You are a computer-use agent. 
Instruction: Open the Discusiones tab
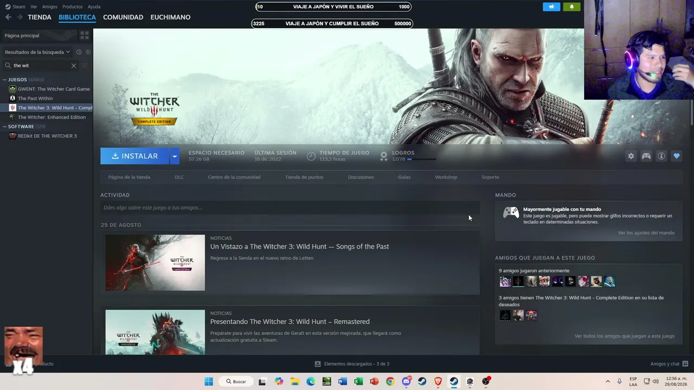(361, 177)
